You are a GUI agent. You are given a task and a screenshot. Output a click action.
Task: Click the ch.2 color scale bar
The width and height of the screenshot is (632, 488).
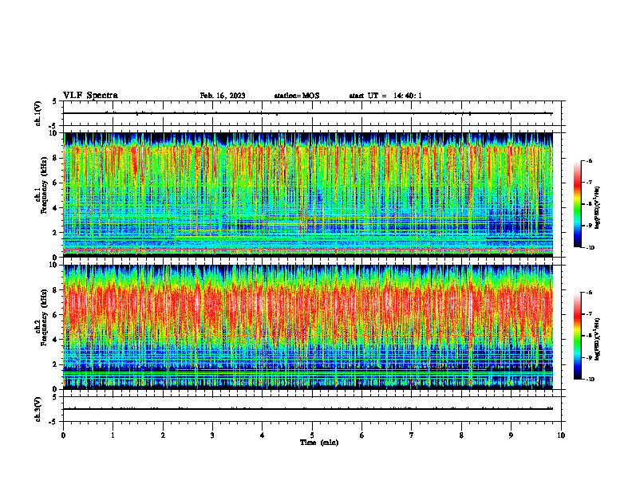[x=578, y=336]
